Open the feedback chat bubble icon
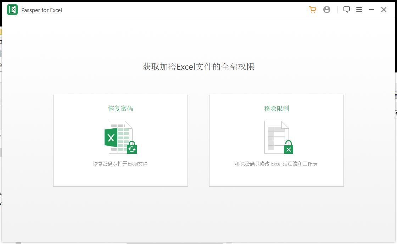 tap(347, 10)
